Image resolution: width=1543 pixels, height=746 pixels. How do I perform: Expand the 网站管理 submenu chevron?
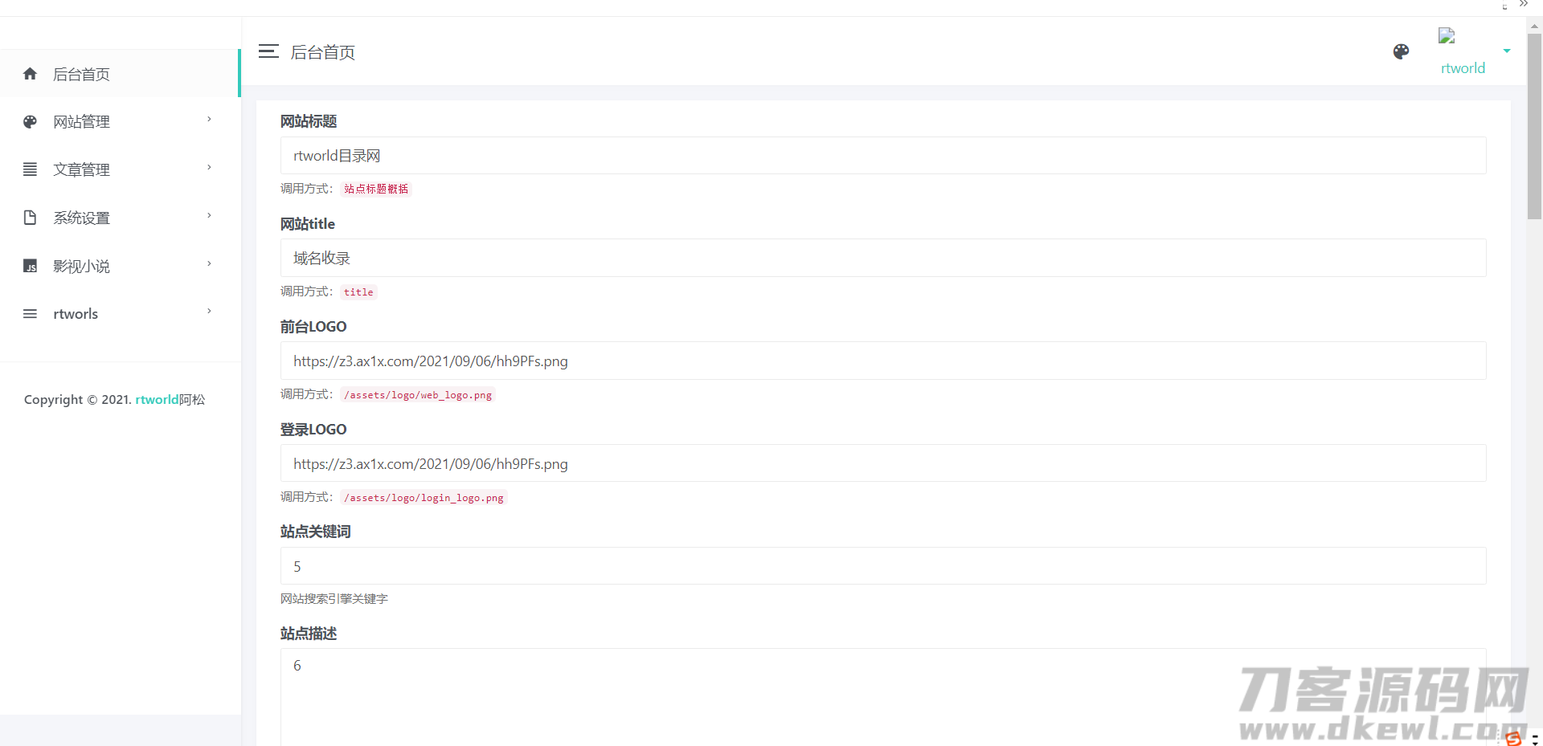click(x=209, y=120)
